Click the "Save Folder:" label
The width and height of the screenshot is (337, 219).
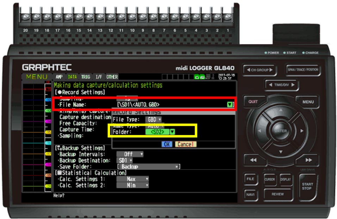coord(75,167)
